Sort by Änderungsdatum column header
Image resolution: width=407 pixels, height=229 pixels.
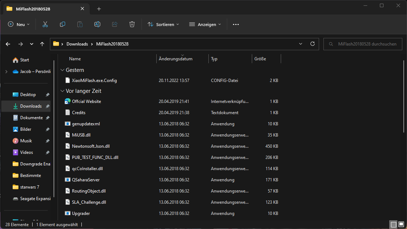[x=176, y=59]
